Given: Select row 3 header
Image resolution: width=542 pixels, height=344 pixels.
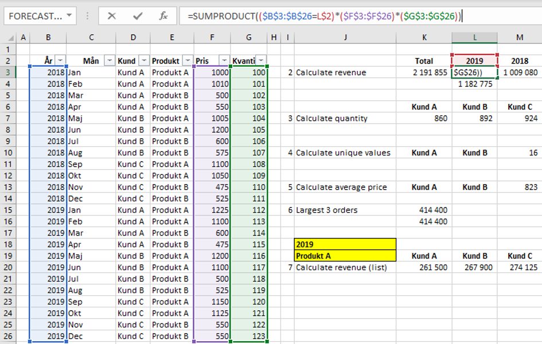Looking at the screenshot, I should [x=8, y=72].
